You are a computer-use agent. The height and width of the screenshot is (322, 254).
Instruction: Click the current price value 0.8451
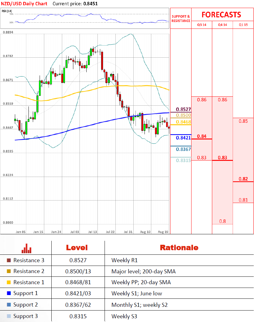pos(90,4)
